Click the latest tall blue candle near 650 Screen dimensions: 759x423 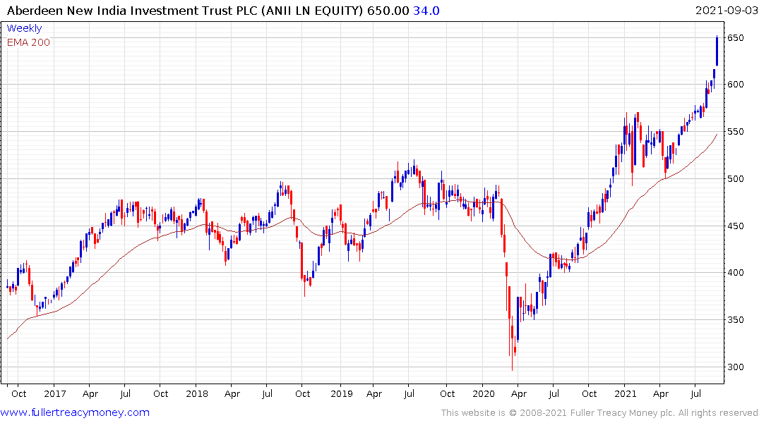click(x=717, y=51)
